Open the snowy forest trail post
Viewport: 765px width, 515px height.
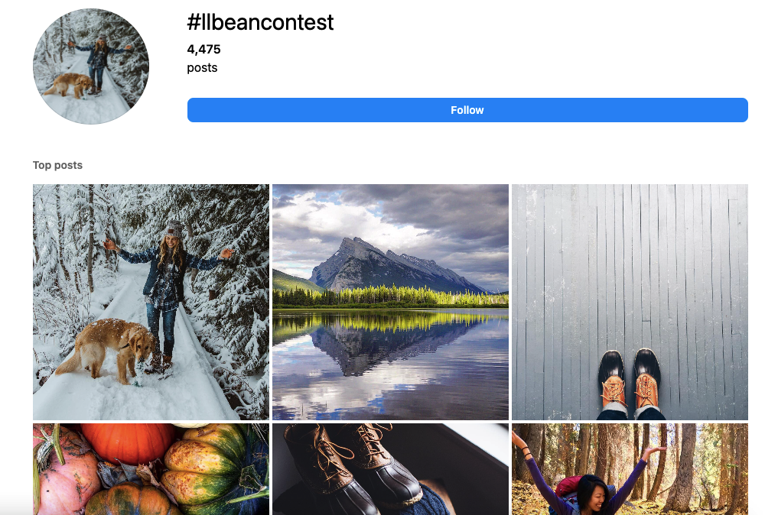tap(151, 302)
